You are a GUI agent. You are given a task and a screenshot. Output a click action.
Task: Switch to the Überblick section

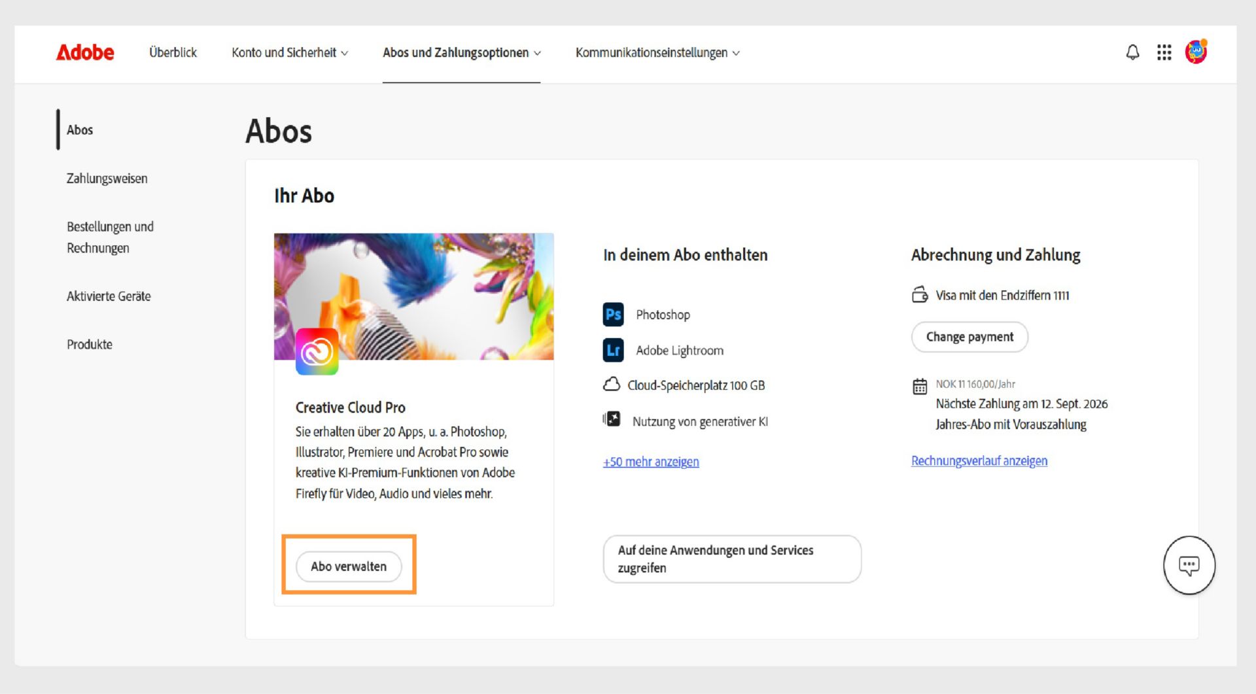173,53
